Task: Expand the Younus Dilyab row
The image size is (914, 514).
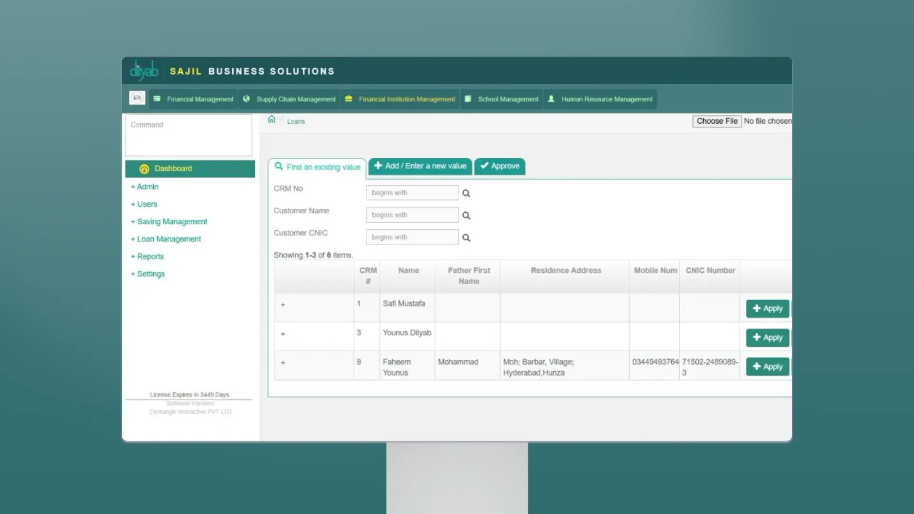Action: click(x=283, y=334)
